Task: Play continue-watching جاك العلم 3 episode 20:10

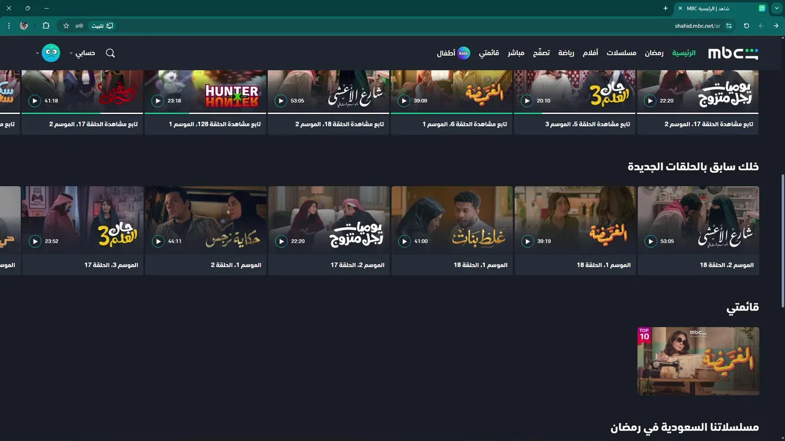Action: pyautogui.click(x=527, y=101)
